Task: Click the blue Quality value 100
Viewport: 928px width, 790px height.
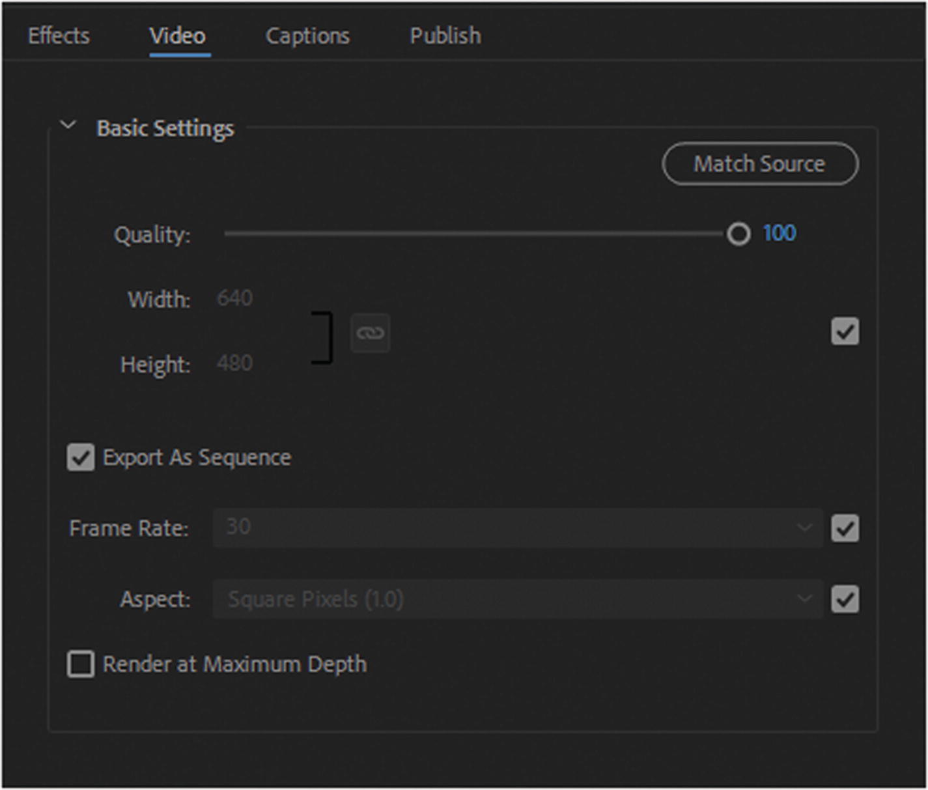Action: (x=779, y=233)
